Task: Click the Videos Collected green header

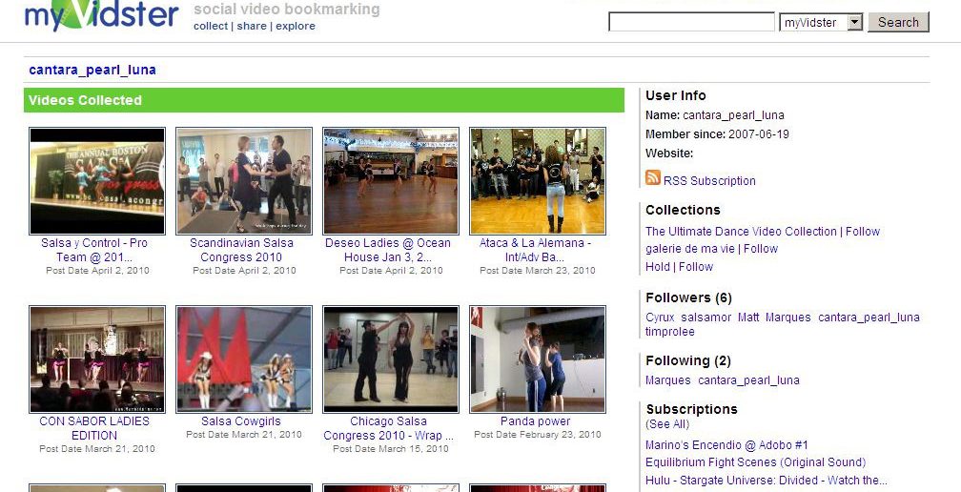Action: [x=324, y=100]
